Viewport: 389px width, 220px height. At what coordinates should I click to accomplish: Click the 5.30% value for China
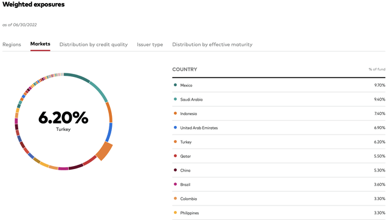(379, 170)
